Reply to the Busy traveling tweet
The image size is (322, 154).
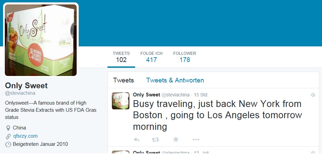(x=136, y=139)
